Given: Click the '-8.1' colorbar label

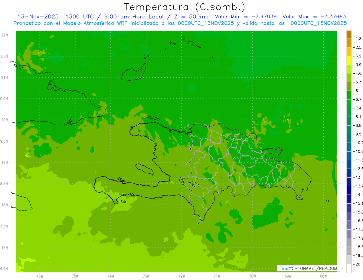Looking at the screenshot, I should point(357,117).
